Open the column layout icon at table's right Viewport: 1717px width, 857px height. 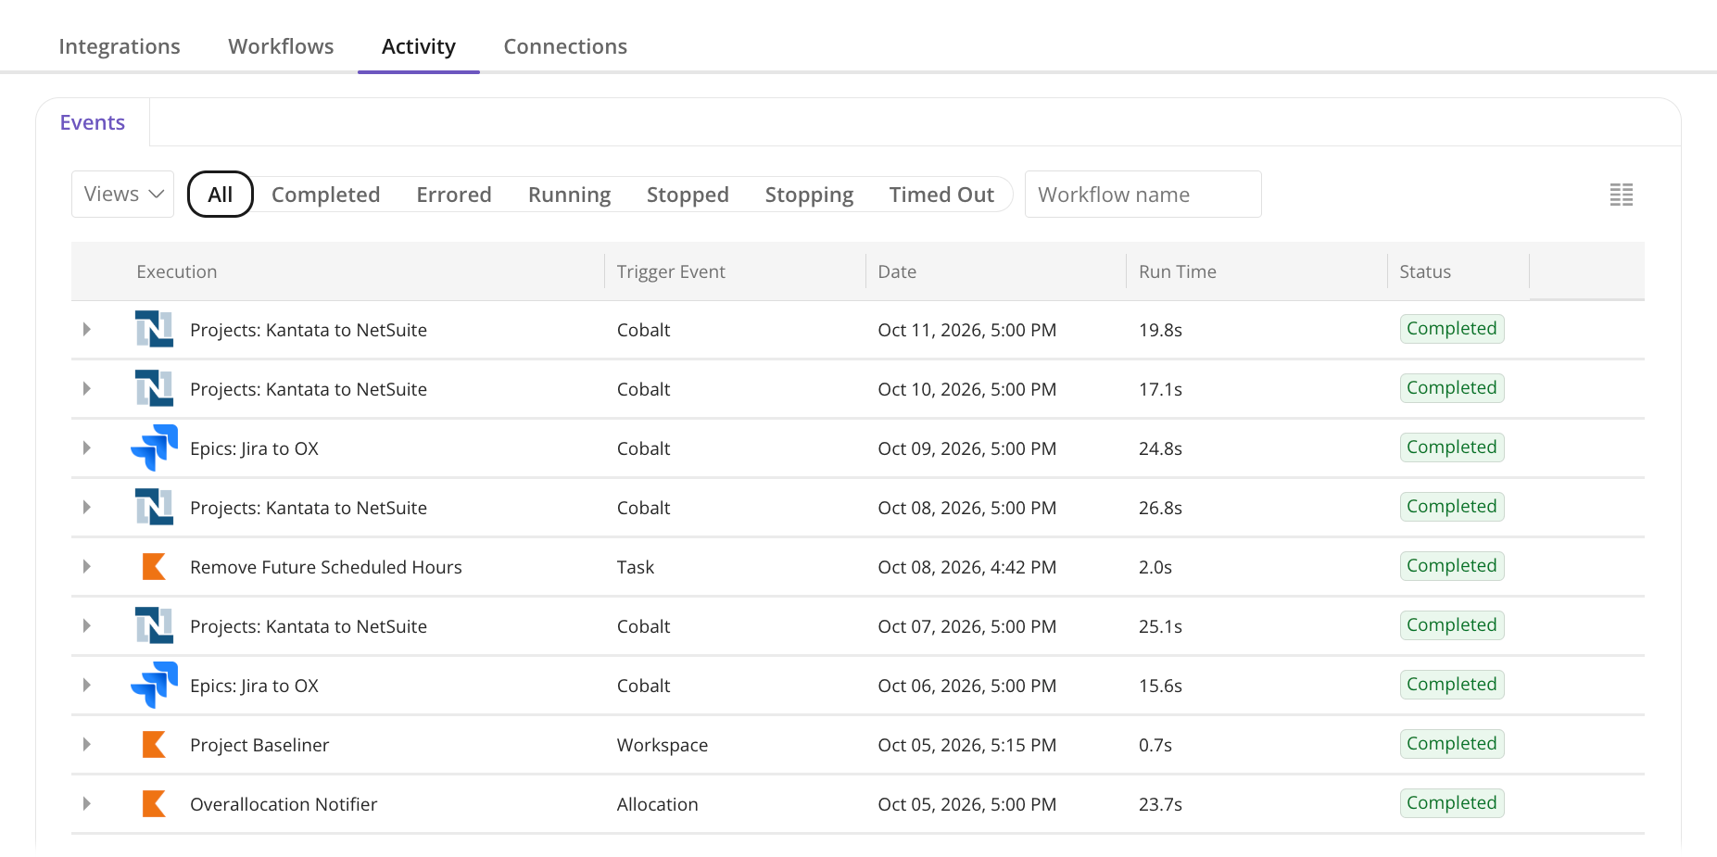click(1622, 195)
